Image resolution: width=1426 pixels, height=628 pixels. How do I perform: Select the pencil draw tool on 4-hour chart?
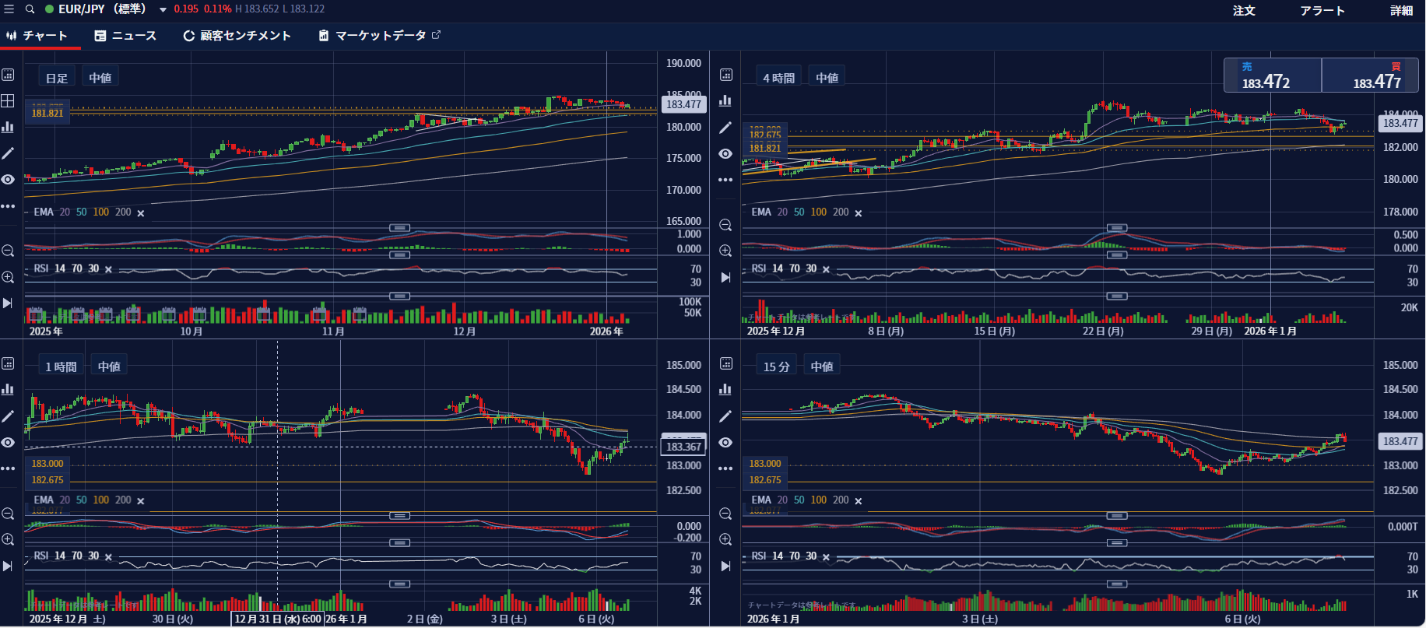(x=725, y=128)
